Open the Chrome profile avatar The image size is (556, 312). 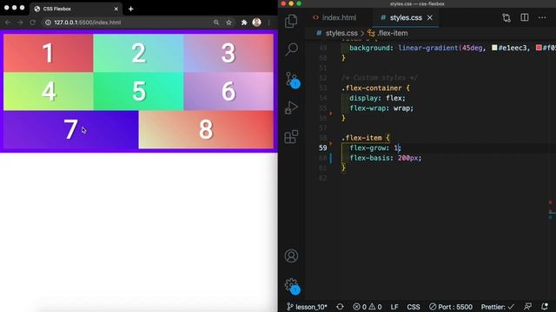coord(257,22)
